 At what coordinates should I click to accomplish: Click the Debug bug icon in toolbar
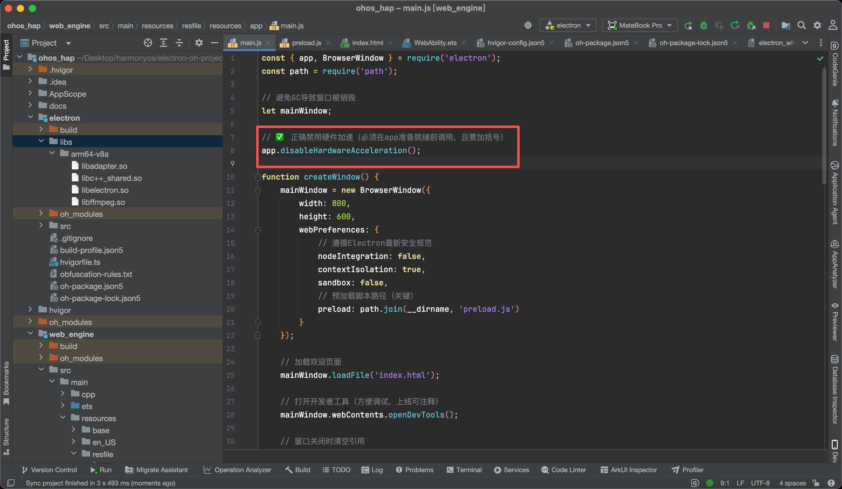703,25
